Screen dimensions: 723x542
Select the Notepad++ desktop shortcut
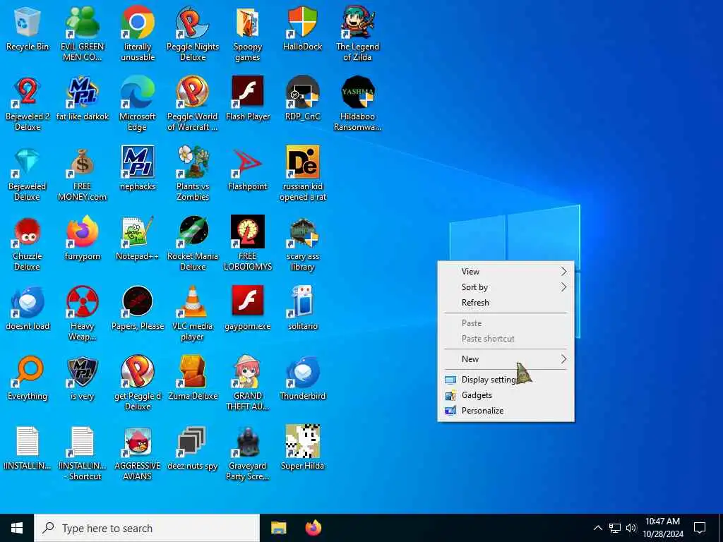138,239
